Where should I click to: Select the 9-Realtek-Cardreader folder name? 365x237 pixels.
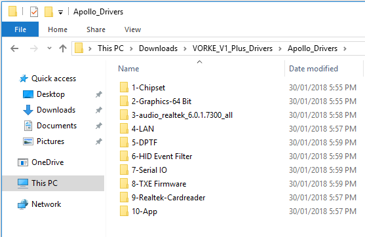pos(168,198)
